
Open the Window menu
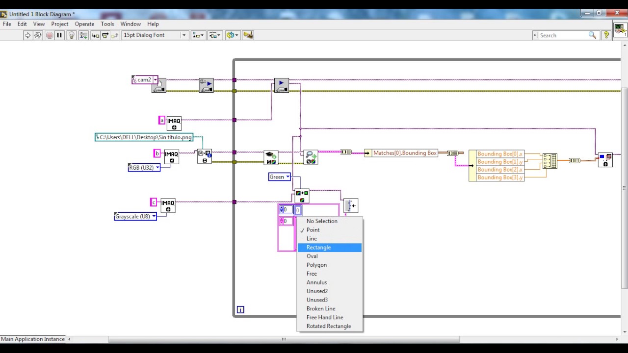[131, 24]
